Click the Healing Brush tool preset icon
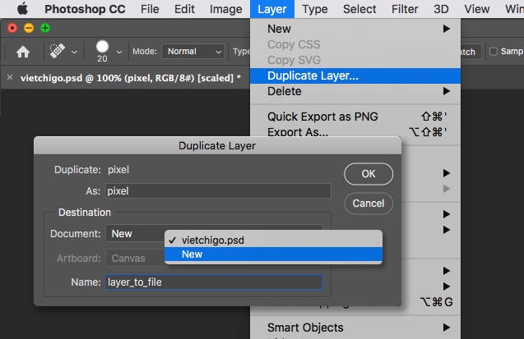Screen dimensions: 524x339 pyautogui.click(x=58, y=51)
